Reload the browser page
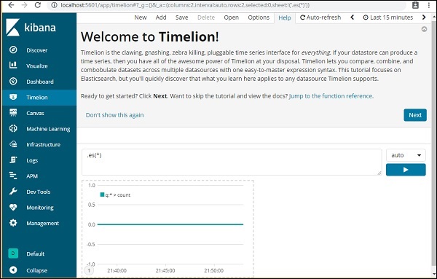 [x=37, y=5]
